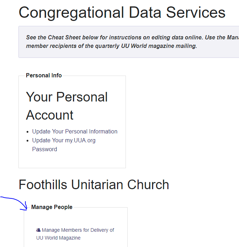The width and height of the screenshot is (239, 247).
Task: Open Update Your Personal Information link
Action: pos(74,131)
